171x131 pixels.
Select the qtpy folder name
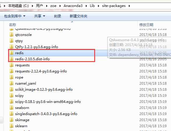(19, 41)
